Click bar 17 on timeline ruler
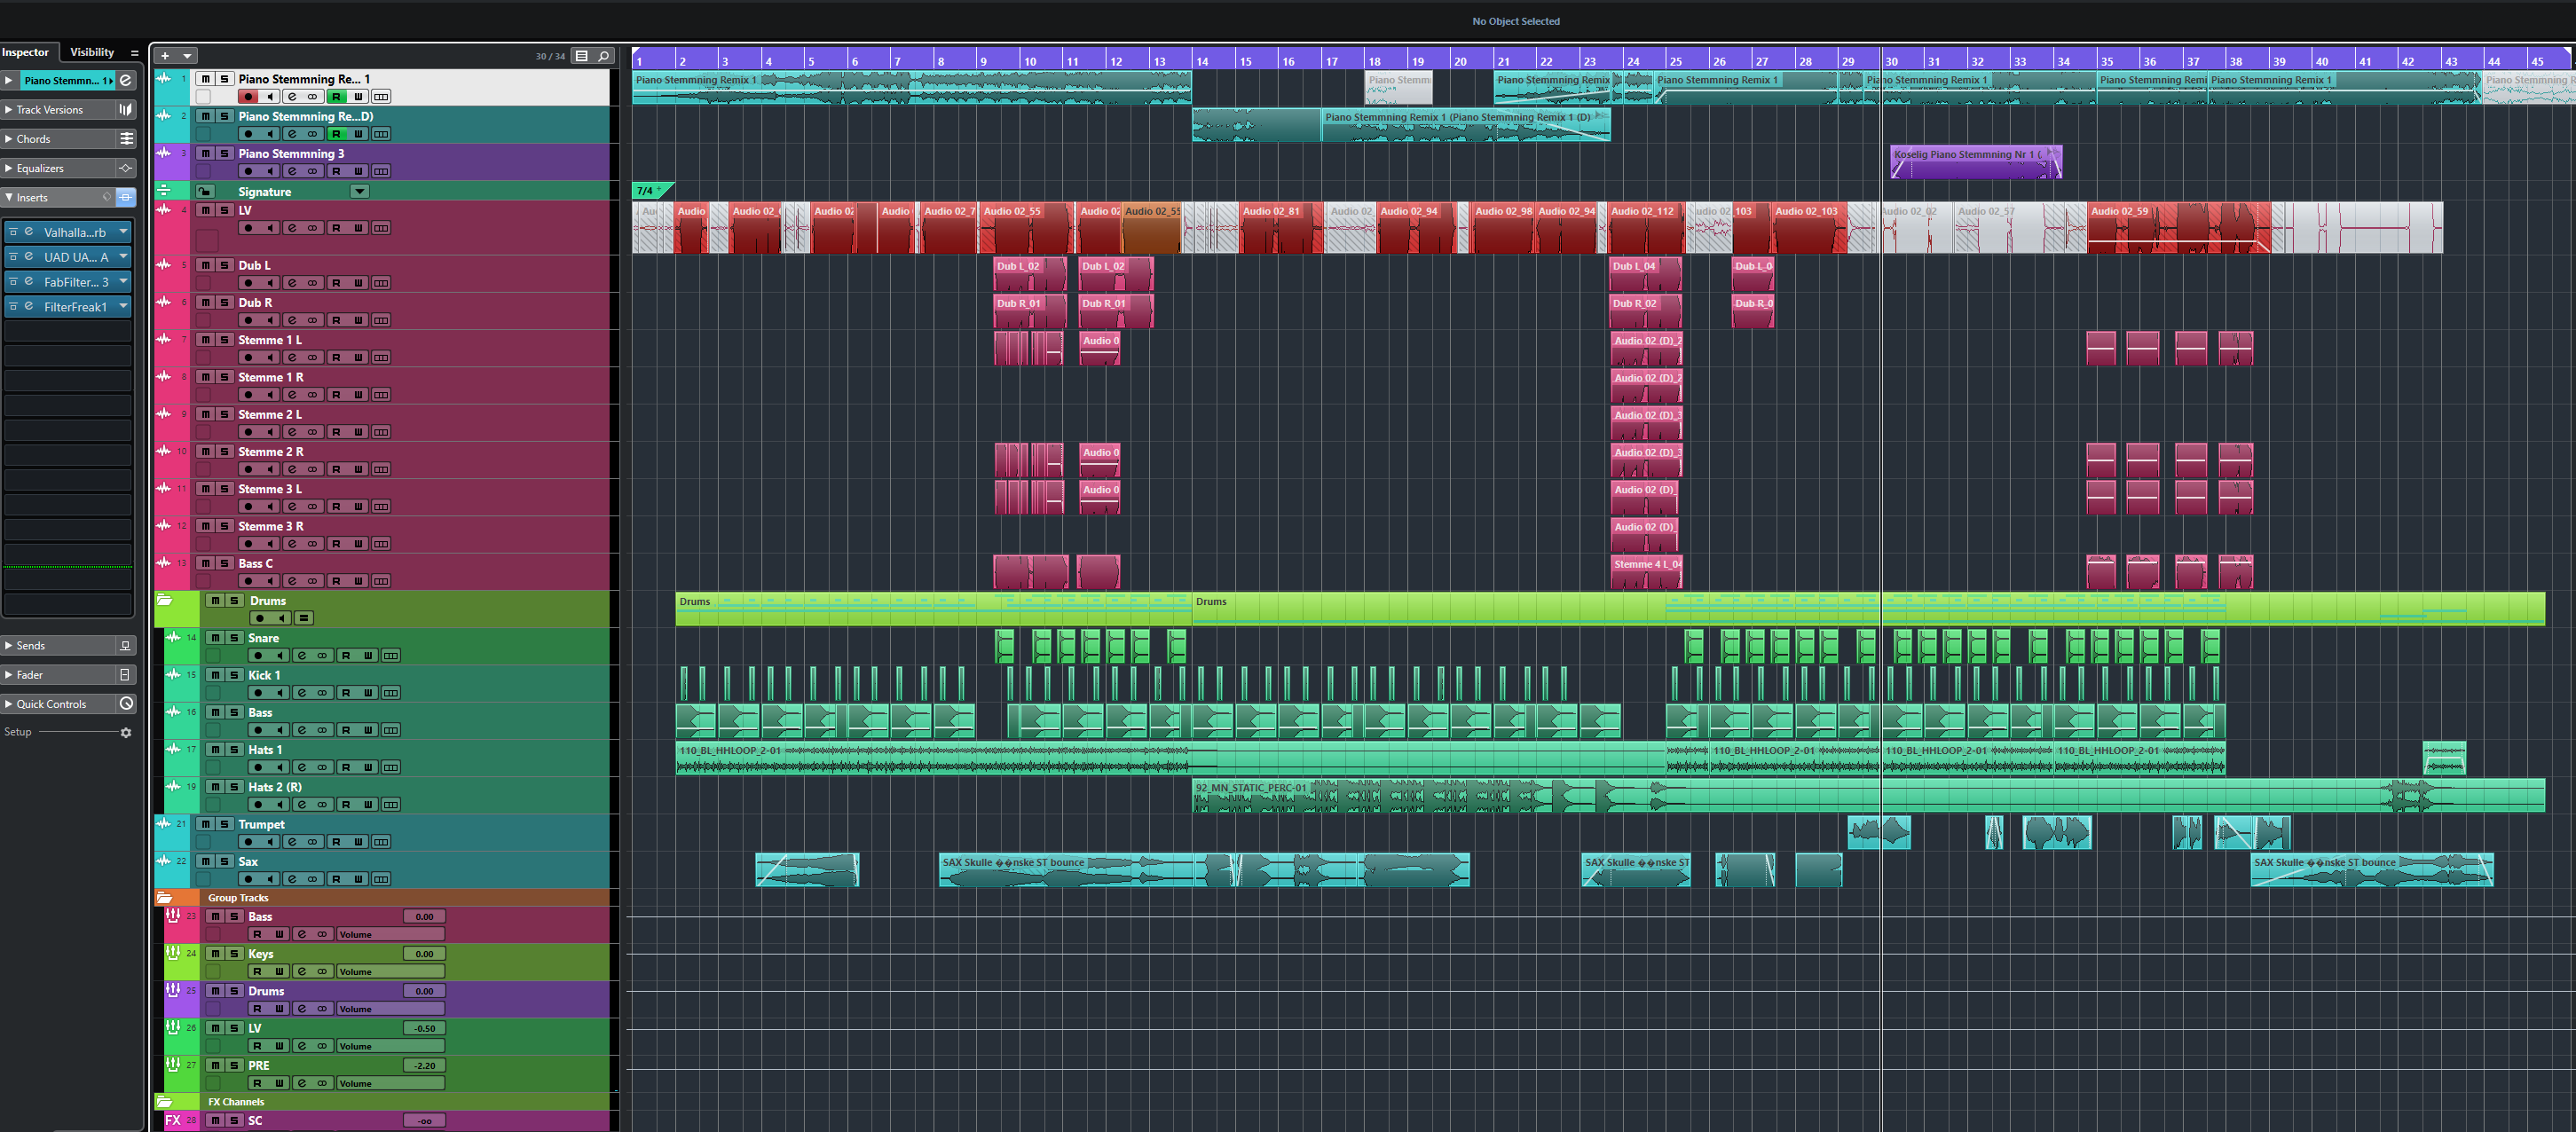The width and height of the screenshot is (2576, 1132). (1333, 60)
